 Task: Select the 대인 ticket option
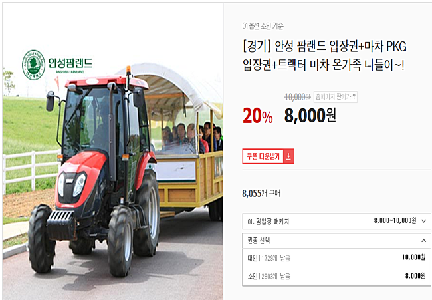point(336,258)
